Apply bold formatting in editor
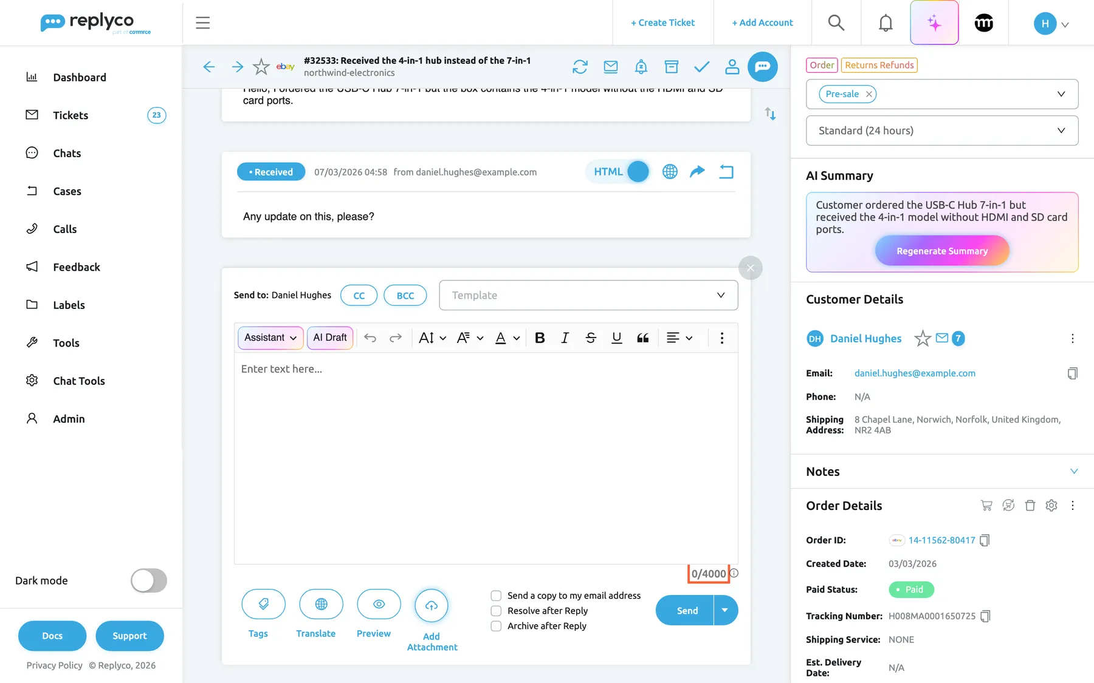This screenshot has height=683, width=1094. tap(540, 338)
